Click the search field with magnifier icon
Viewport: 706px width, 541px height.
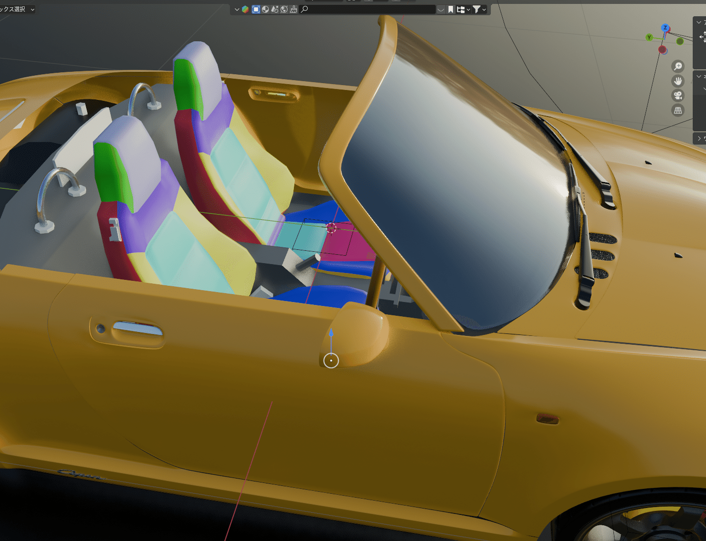coord(367,9)
